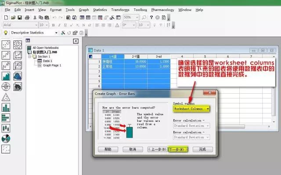The width and height of the screenshot is (281, 175).
Task: Collapse the Section 1 tree node
Action: pyautogui.click(x=29, y=57)
